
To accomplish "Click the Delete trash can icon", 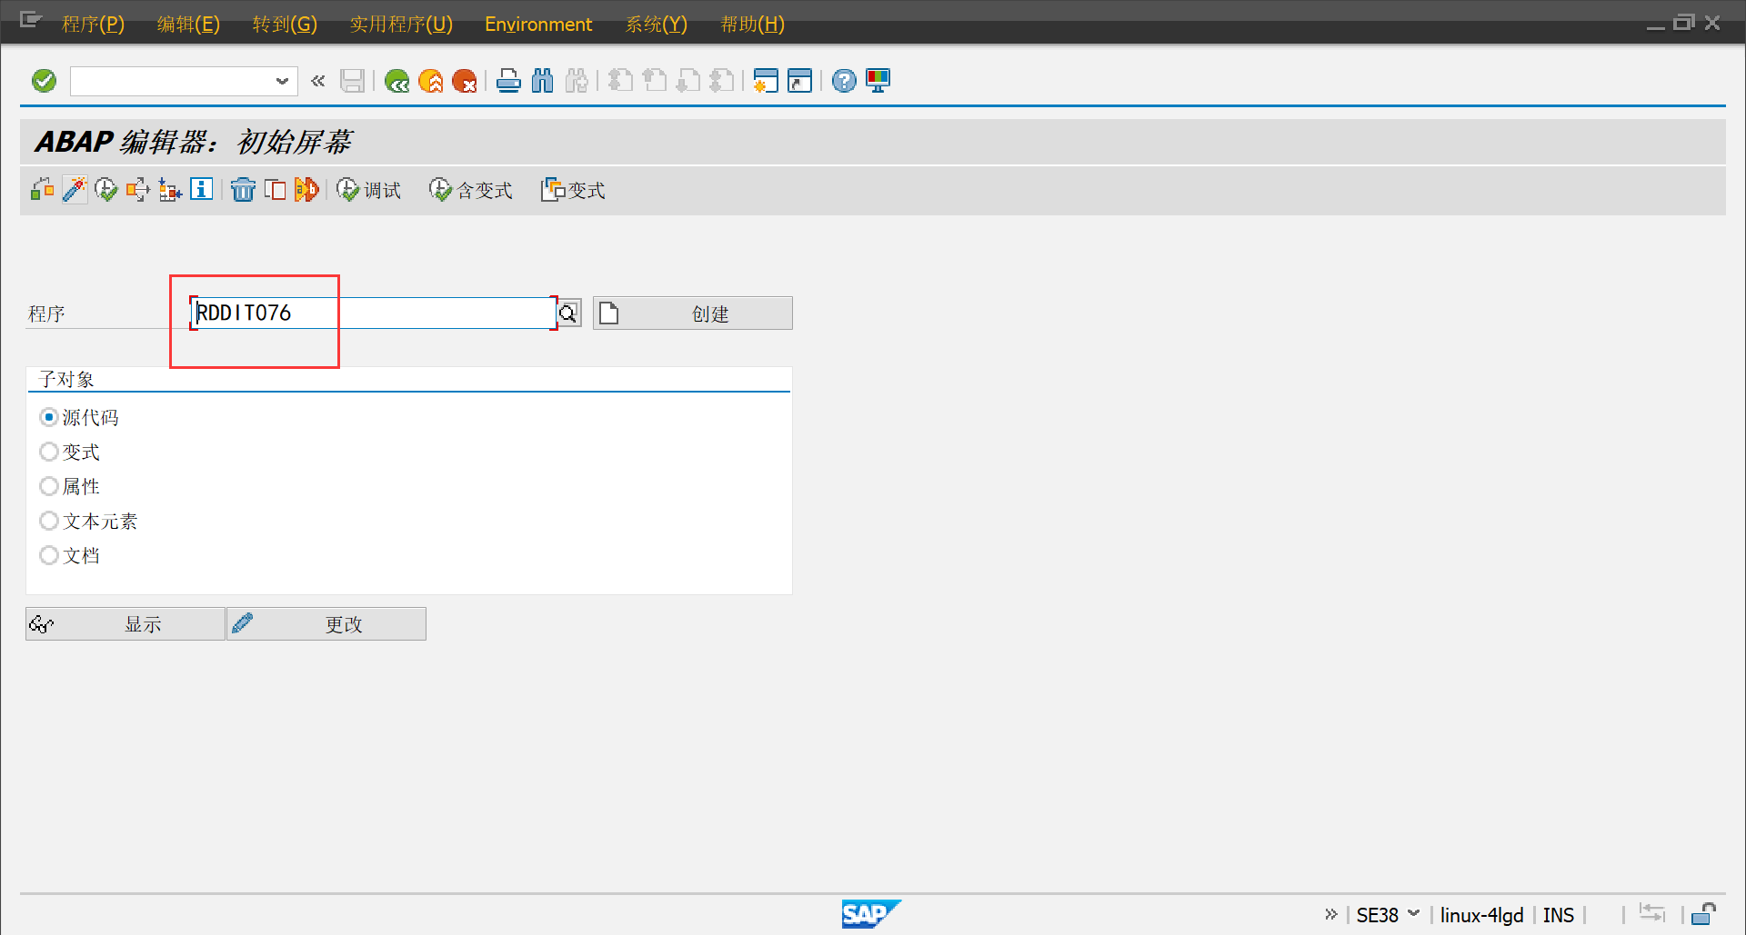I will pyautogui.click(x=243, y=189).
